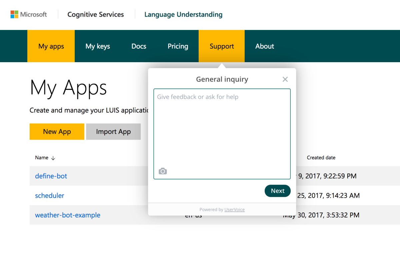Click the General inquiry title
Image resolution: width=400 pixels, height=256 pixels.
coord(222,79)
